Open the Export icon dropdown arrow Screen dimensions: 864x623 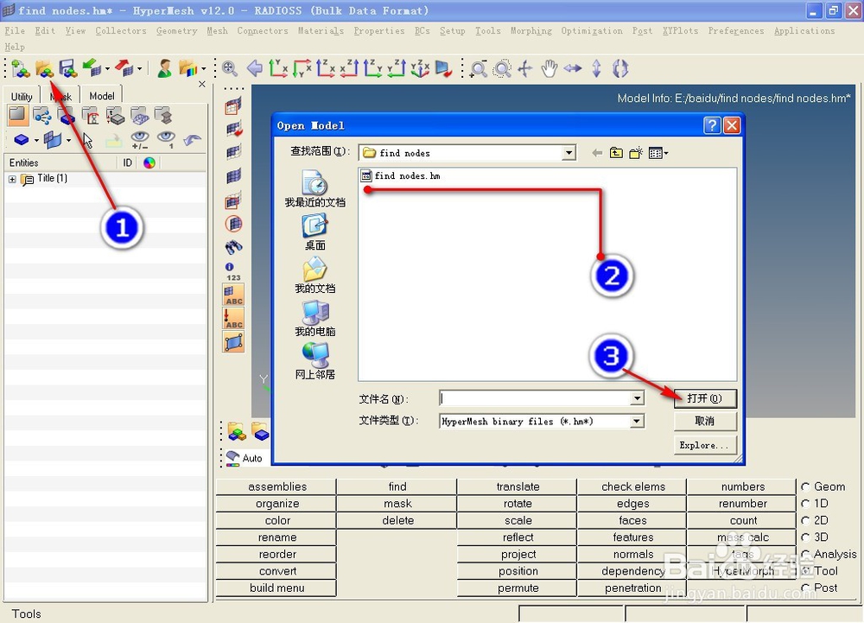click(x=140, y=69)
